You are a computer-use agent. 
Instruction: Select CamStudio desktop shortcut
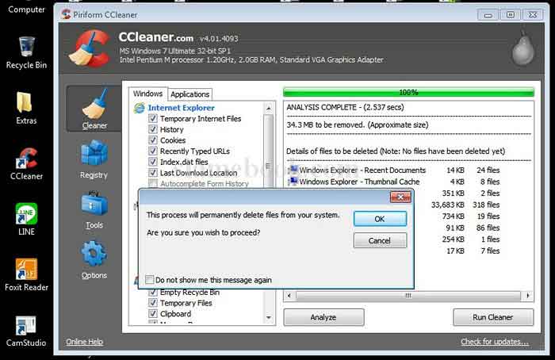[x=26, y=331]
